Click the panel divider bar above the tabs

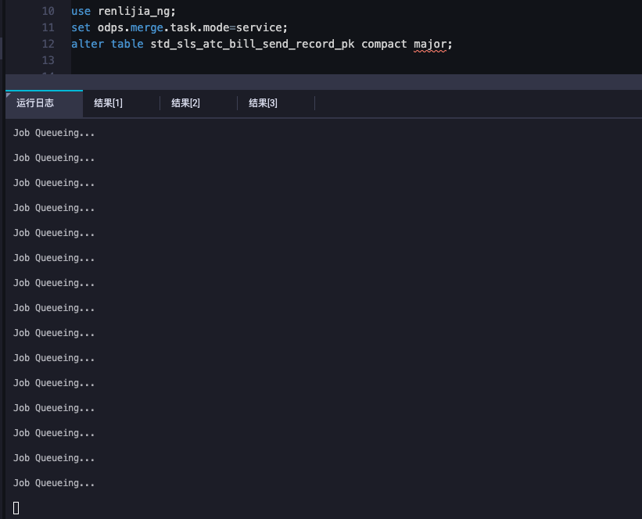click(x=324, y=82)
